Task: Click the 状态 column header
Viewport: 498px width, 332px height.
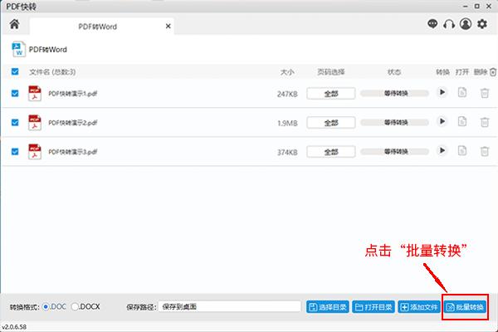Action: 394,72
